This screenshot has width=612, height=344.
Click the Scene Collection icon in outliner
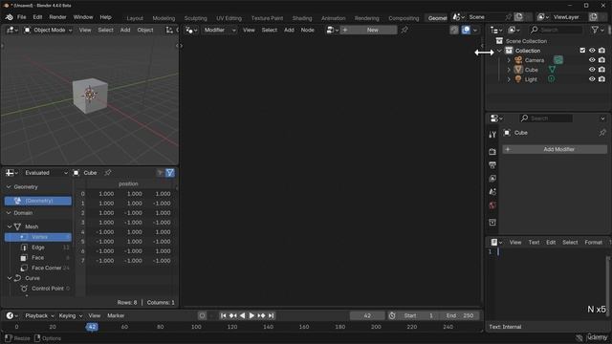(499, 41)
